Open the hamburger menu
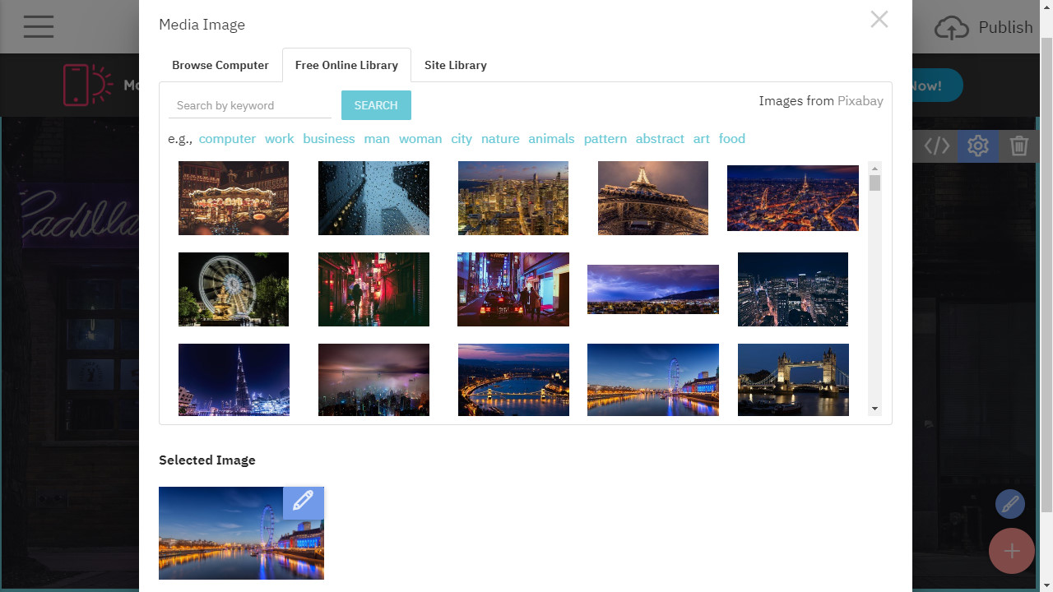This screenshot has width=1053, height=592. (x=39, y=26)
